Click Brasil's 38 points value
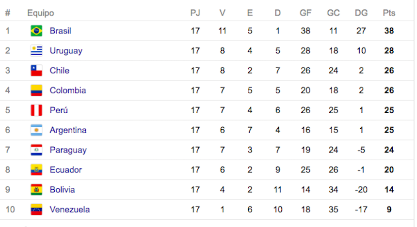Viewport: 417px width, 227px height. 389,31
